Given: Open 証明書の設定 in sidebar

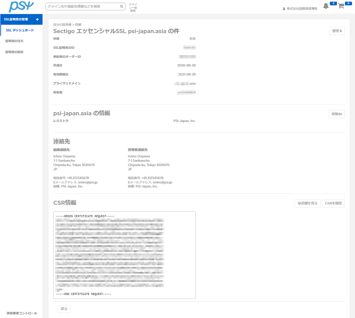Looking at the screenshot, I should (x=14, y=52).
